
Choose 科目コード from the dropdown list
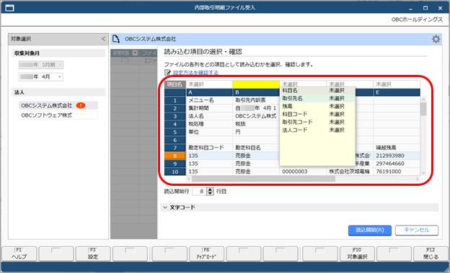317,114
